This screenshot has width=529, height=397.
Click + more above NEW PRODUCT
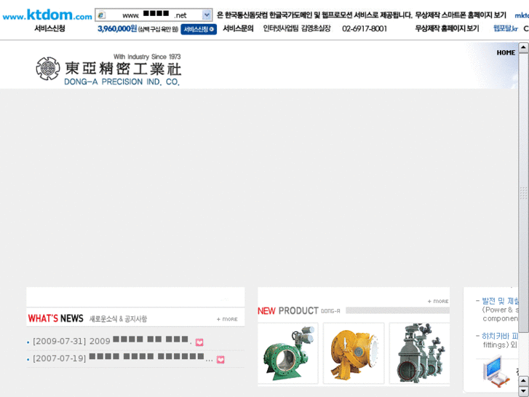pos(438,301)
